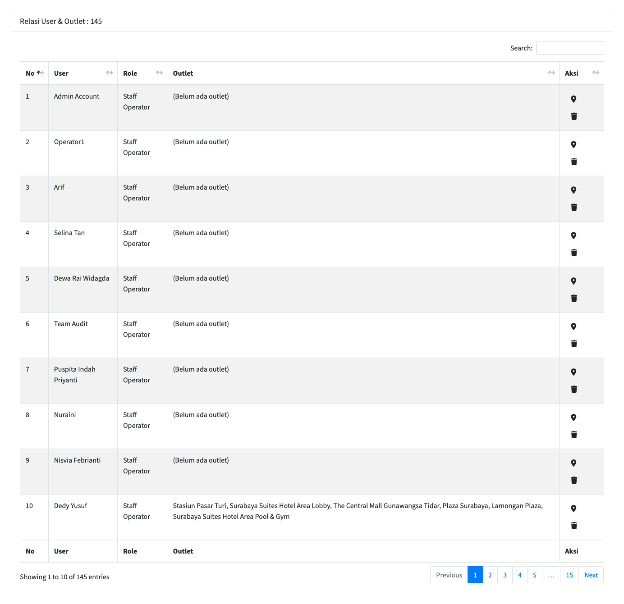Screen dimensions: 624x604
Task: Click location pin icon for Arif
Action: coord(574,190)
